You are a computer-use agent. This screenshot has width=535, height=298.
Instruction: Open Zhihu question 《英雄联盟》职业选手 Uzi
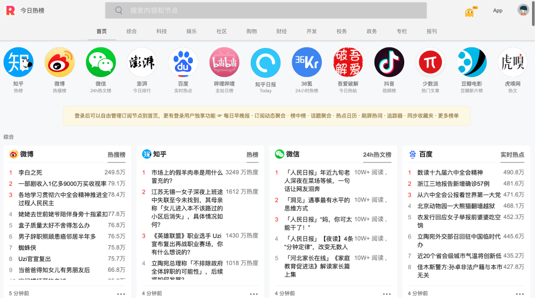187,244
